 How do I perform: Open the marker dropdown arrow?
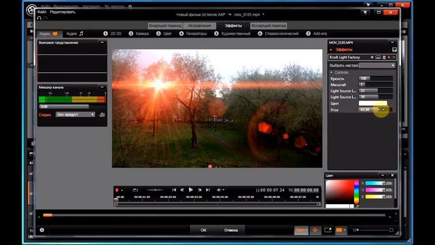[122, 191]
